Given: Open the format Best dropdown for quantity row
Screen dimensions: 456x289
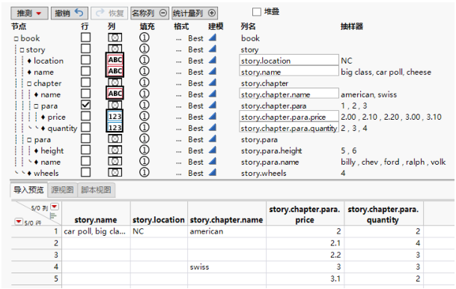Looking at the screenshot, I should (195, 128).
